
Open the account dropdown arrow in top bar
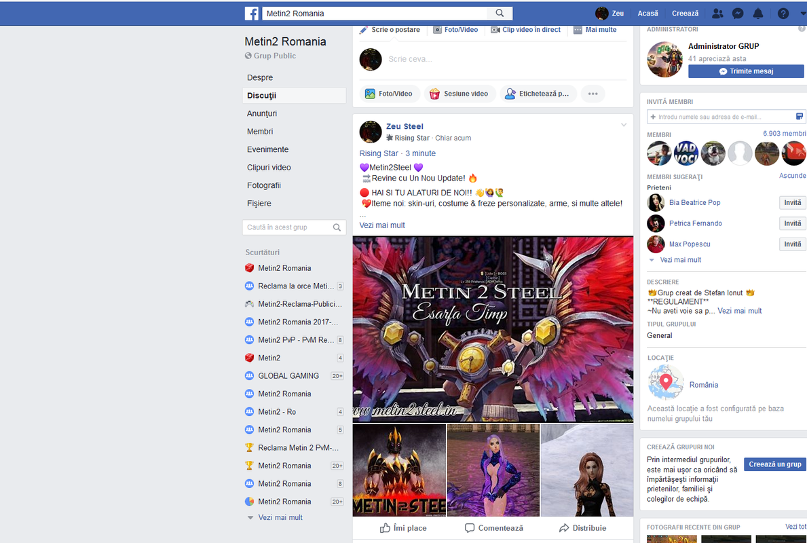803,14
